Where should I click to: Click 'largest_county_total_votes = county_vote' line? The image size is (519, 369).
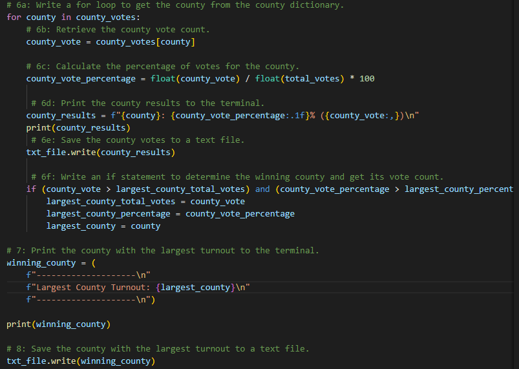(x=145, y=201)
